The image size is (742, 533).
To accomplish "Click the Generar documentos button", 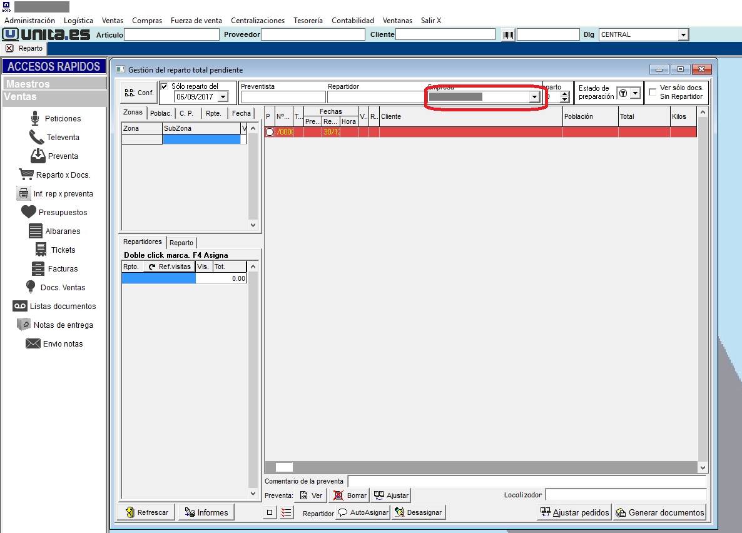I will click(x=659, y=512).
